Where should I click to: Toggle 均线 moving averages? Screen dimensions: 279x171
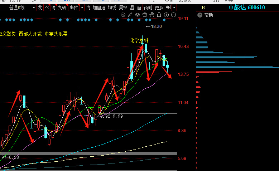(x=112, y=8)
